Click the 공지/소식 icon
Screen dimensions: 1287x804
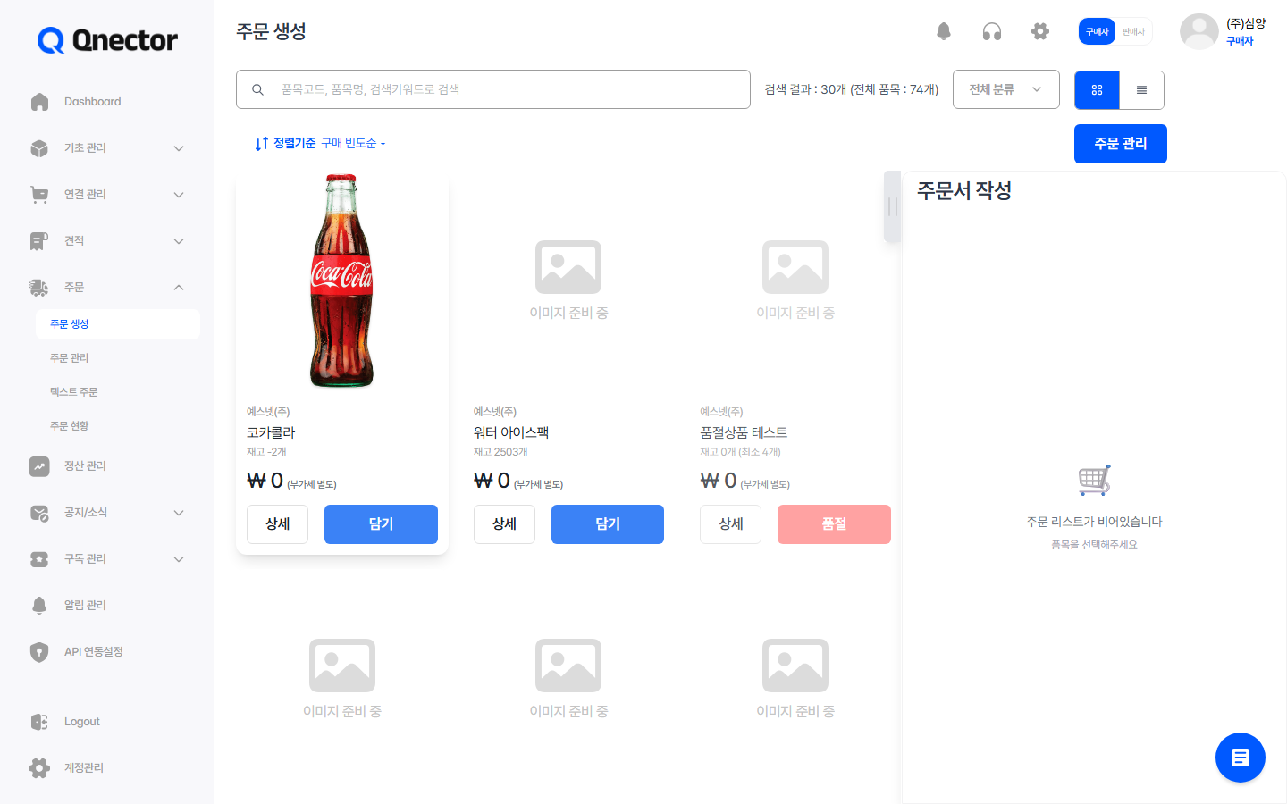39,513
